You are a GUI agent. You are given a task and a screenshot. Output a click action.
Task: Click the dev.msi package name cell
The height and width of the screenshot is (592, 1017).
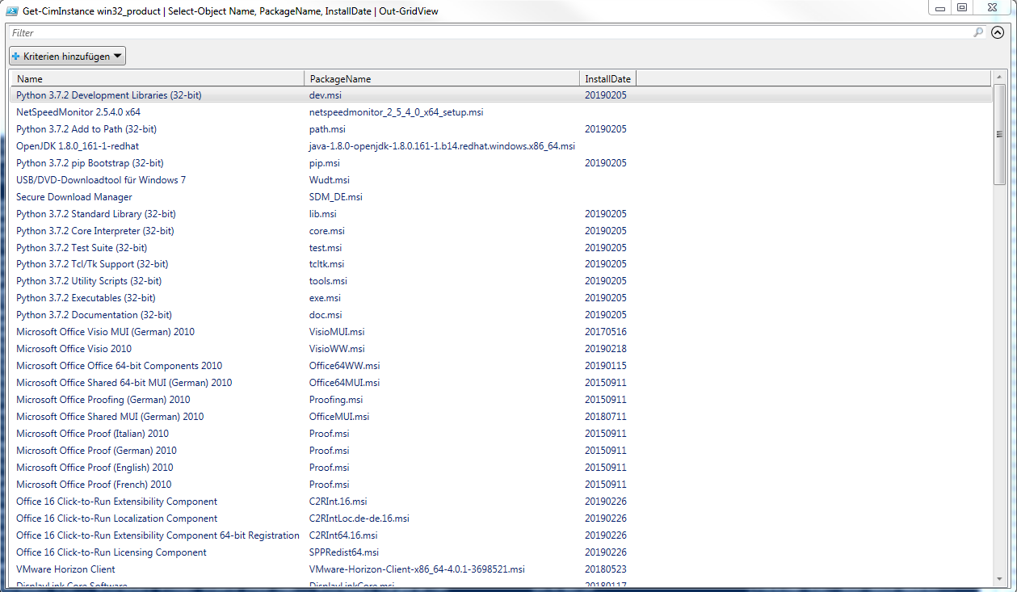(326, 95)
